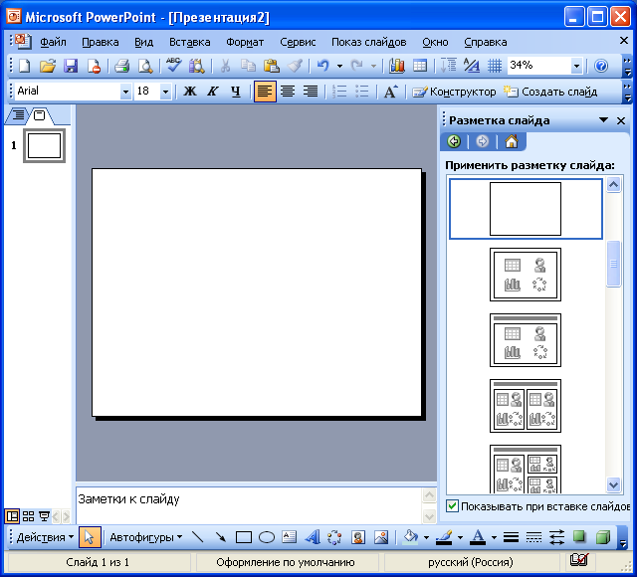Toggle italic formatting (К)
Screen dimensions: 637x577
(x=212, y=92)
